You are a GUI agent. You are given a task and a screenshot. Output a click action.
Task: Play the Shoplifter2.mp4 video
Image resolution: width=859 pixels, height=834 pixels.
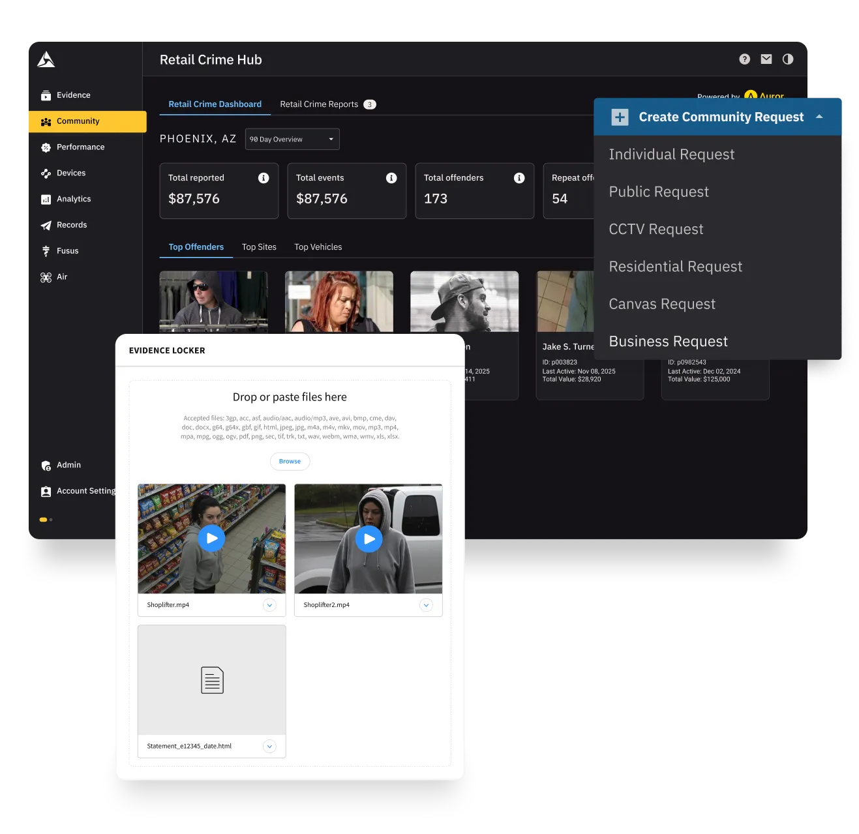(x=369, y=539)
